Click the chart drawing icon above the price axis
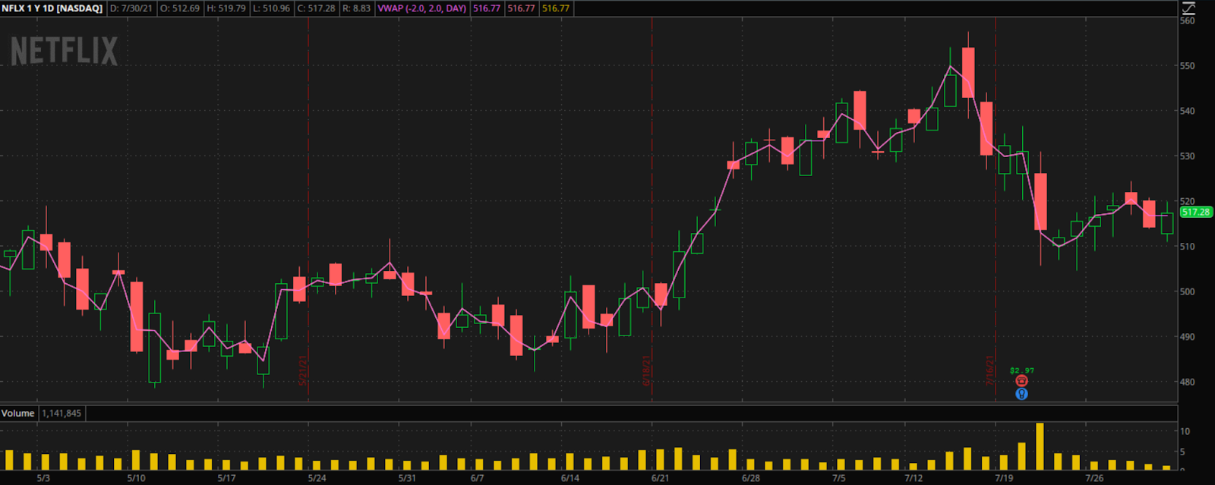The width and height of the screenshot is (1215, 485). coord(1188,8)
